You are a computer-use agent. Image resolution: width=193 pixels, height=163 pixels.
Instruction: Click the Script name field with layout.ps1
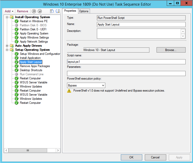point(126,62)
